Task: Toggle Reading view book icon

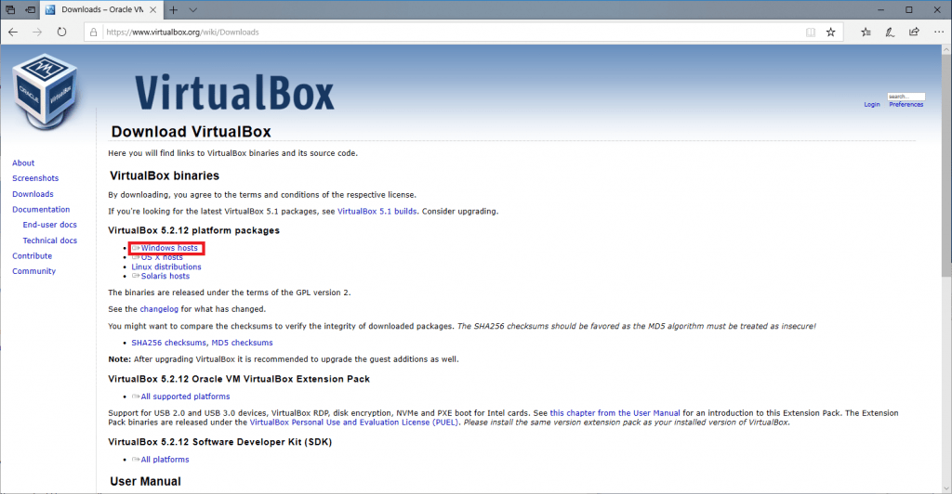Action: coord(811,32)
